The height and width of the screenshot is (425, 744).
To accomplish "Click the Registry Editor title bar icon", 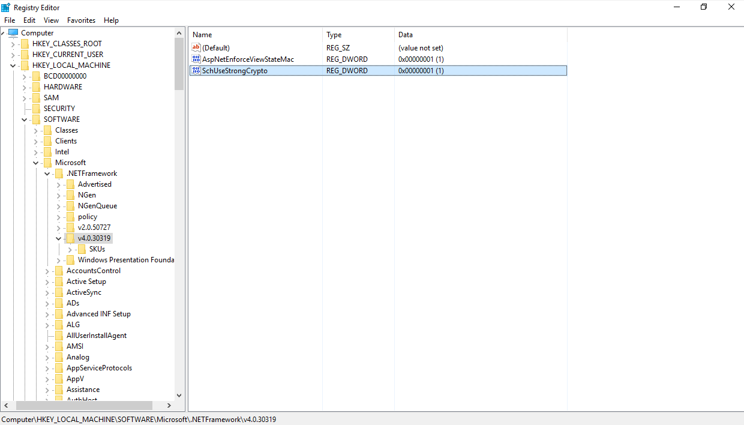I will tap(5, 7).
